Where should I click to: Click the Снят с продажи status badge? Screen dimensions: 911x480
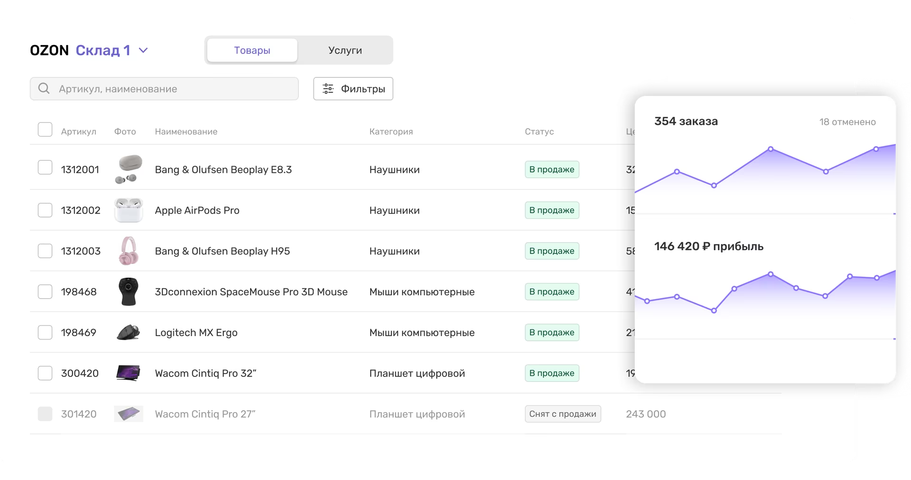(563, 414)
